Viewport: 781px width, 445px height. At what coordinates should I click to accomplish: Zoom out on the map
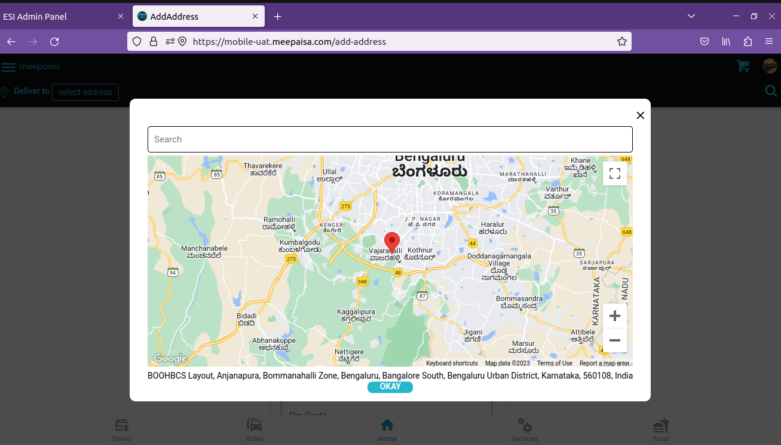click(615, 340)
